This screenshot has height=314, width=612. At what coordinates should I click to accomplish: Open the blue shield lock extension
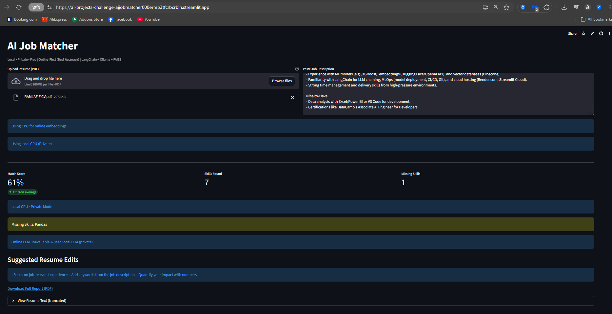coord(523,7)
